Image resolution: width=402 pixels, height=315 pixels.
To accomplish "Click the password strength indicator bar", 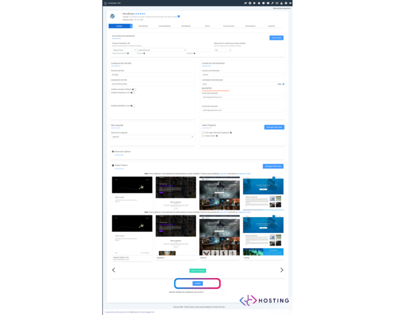I will coord(215,90).
